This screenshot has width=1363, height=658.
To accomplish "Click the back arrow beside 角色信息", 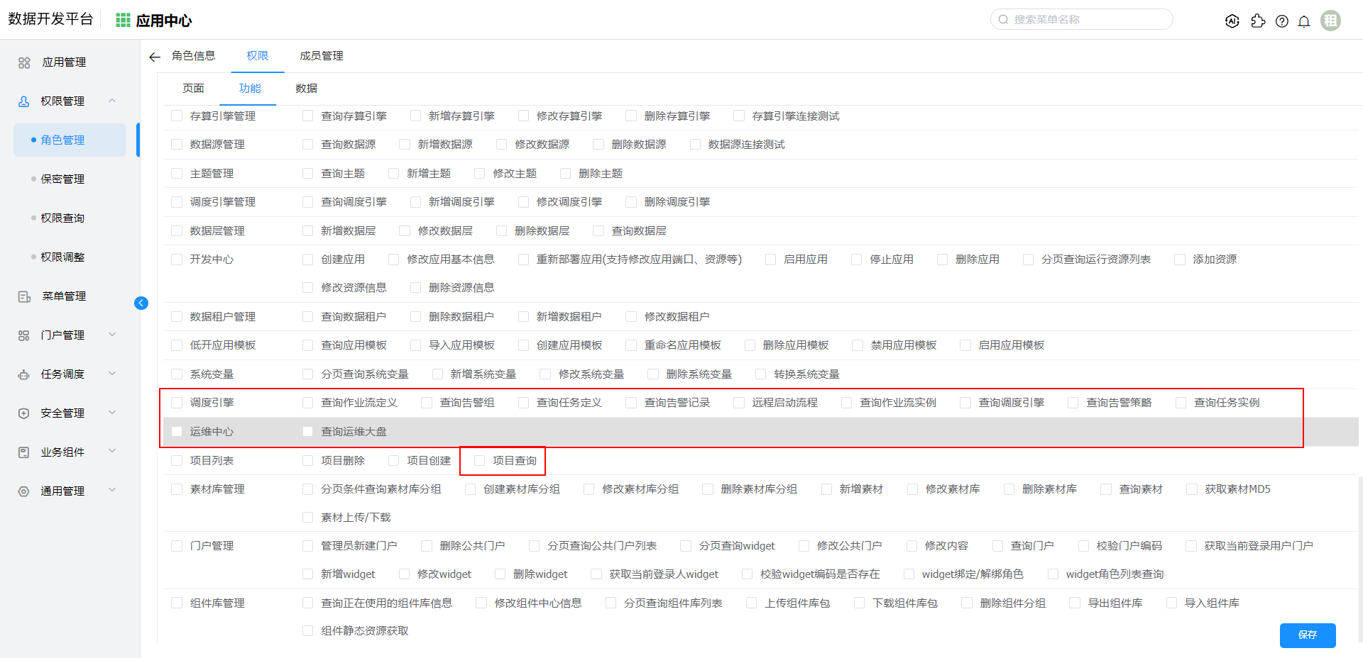I will pyautogui.click(x=155, y=57).
